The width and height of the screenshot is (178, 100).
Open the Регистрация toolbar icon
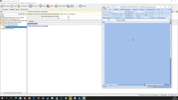(x=2, y=6)
